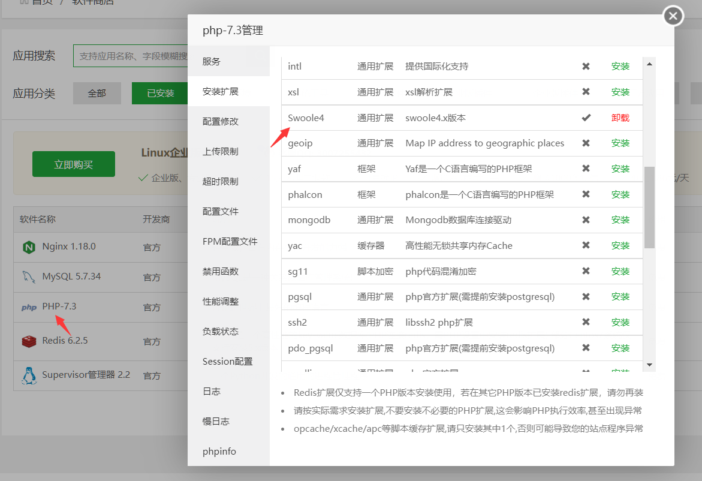Install the phalcon extension
Viewport: 702px width, 481px height.
tap(620, 194)
